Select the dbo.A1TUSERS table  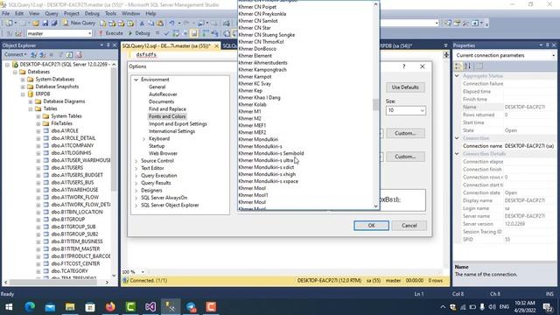coord(66,168)
